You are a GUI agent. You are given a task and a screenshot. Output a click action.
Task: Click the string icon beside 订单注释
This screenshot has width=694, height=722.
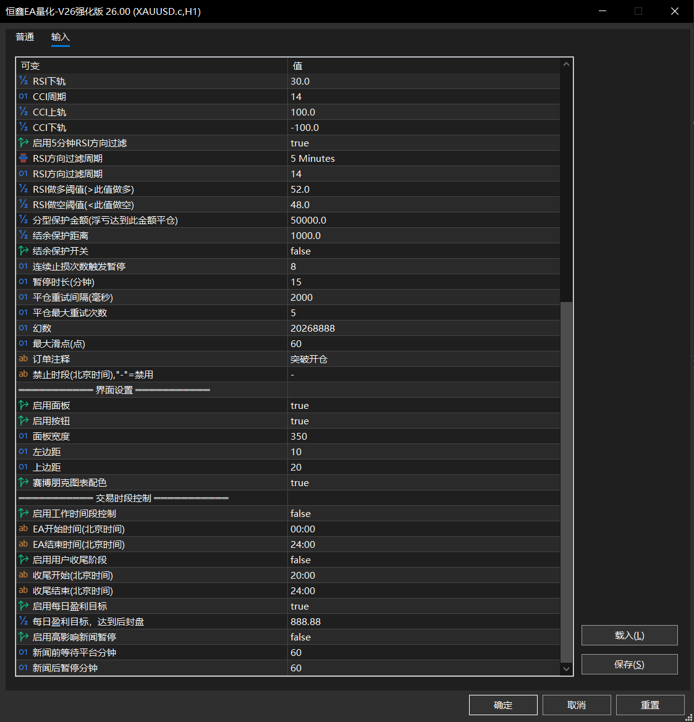23,359
